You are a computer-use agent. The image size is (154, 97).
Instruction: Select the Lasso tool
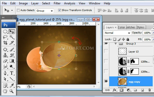pos(5,37)
